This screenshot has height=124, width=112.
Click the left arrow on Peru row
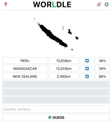click(x=87, y=61)
